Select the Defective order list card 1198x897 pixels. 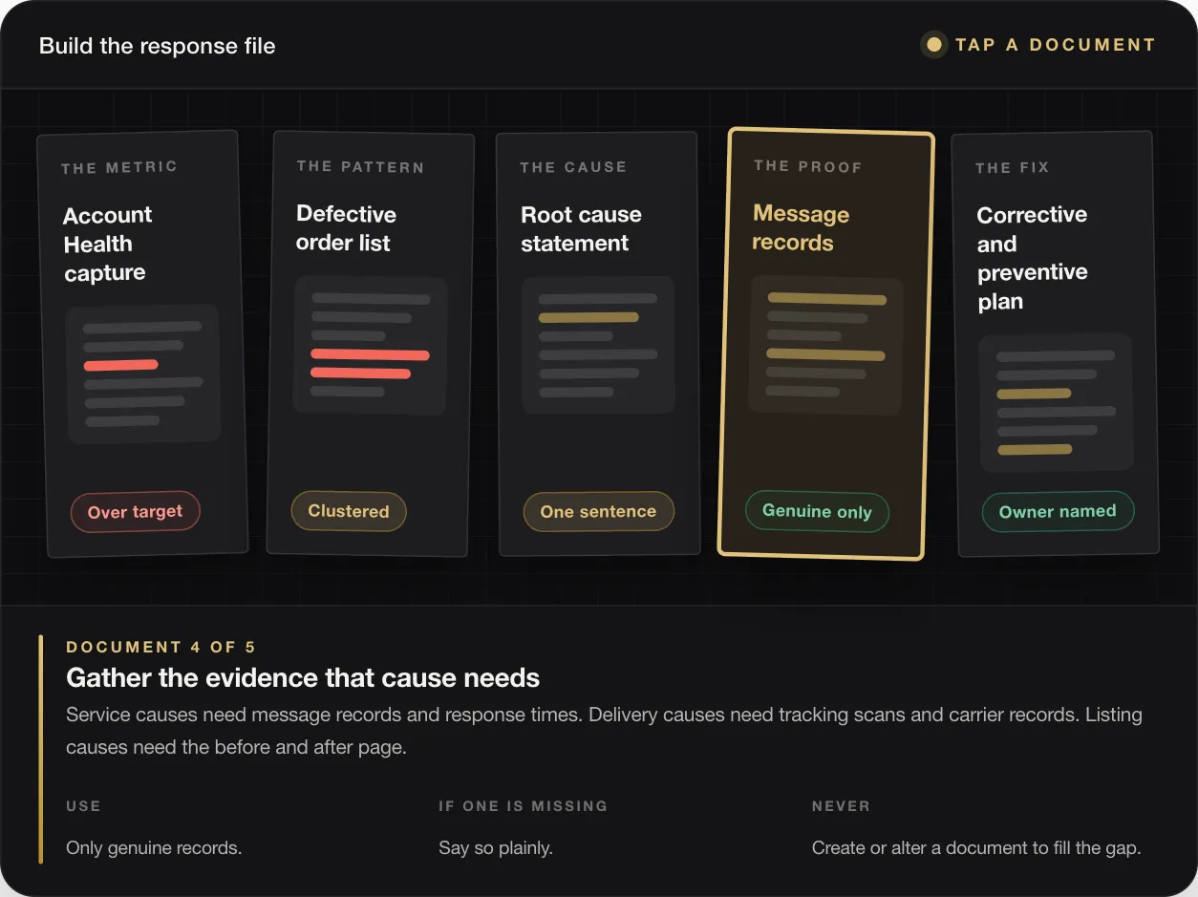(370, 344)
